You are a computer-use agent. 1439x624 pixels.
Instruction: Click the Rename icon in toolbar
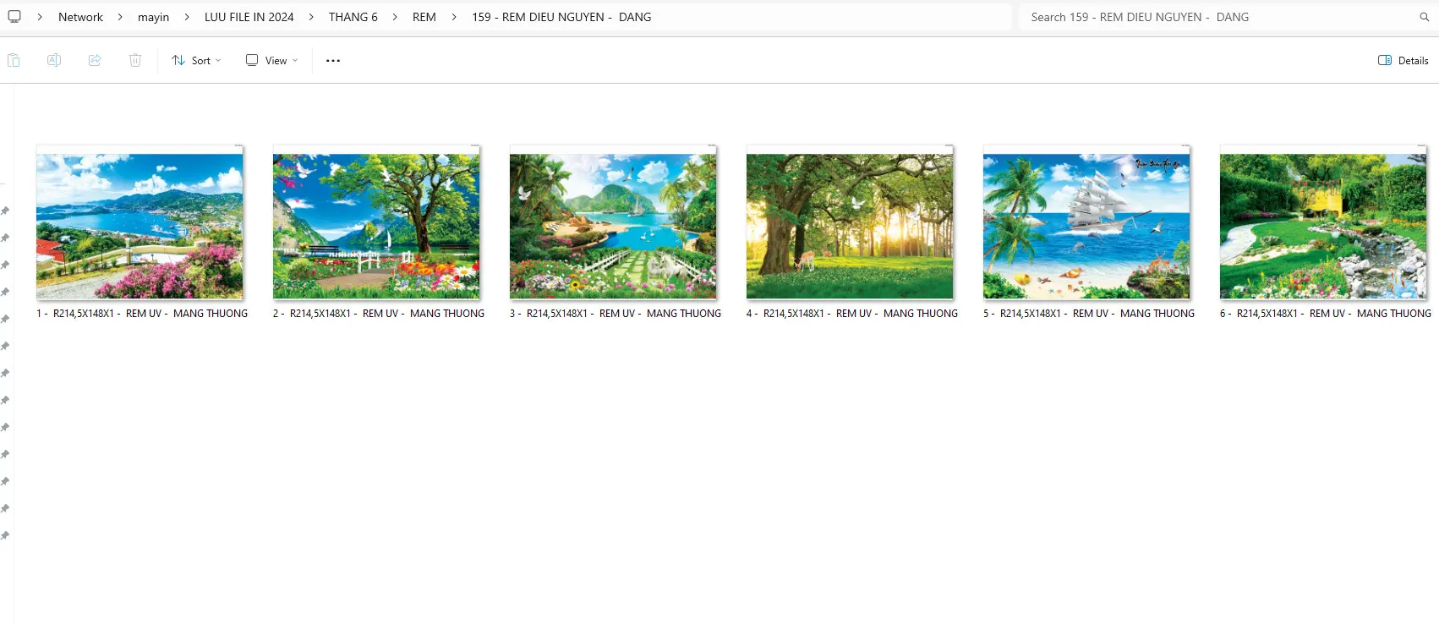tap(54, 60)
